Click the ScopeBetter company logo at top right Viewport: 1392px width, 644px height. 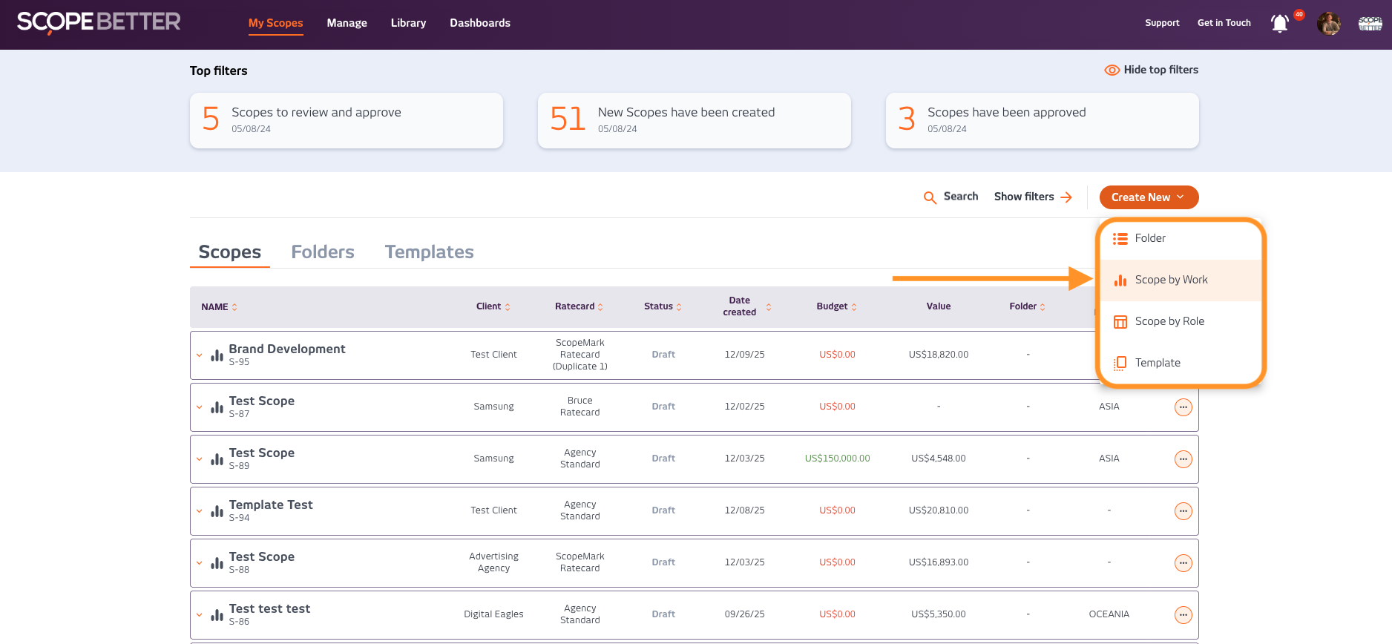pos(1370,24)
